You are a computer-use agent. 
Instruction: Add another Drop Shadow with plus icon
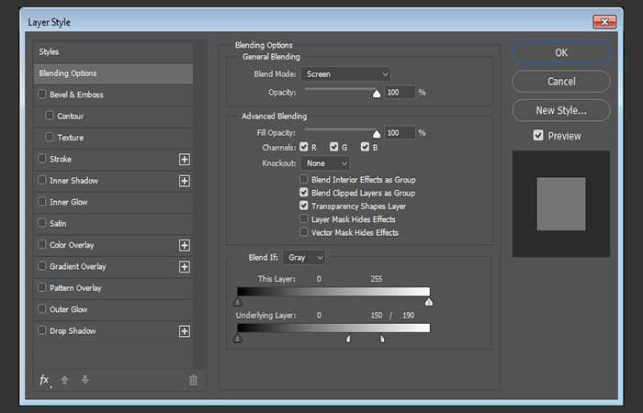(x=185, y=331)
